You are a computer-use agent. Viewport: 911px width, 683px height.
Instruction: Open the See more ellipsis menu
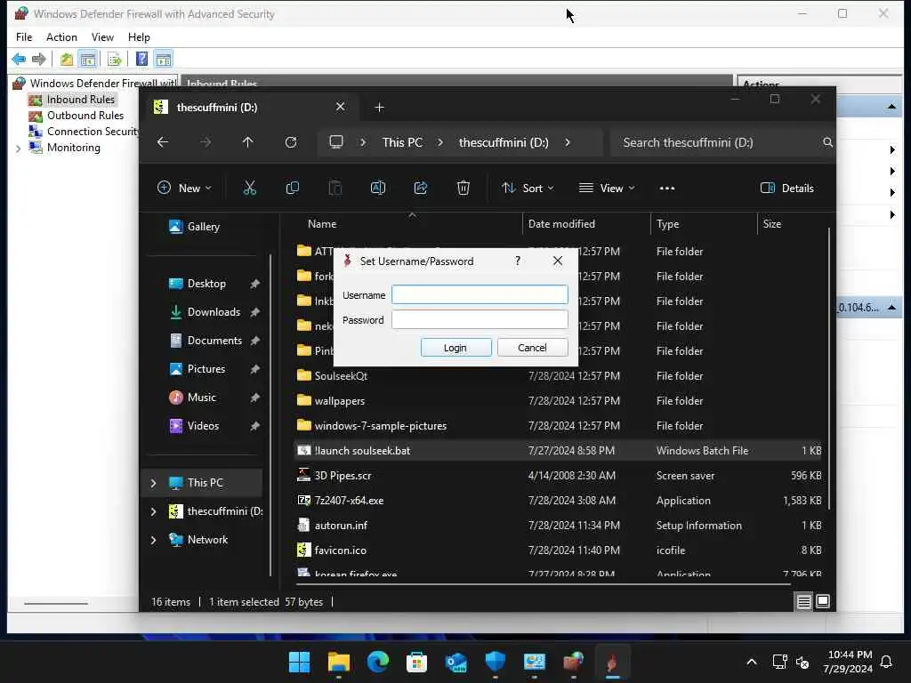coord(667,189)
